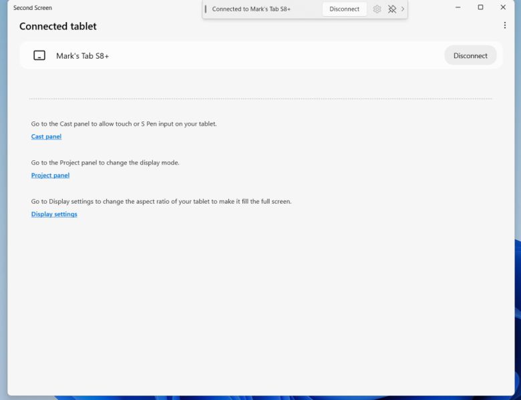Click the Connected tablet heading

click(58, 27)
